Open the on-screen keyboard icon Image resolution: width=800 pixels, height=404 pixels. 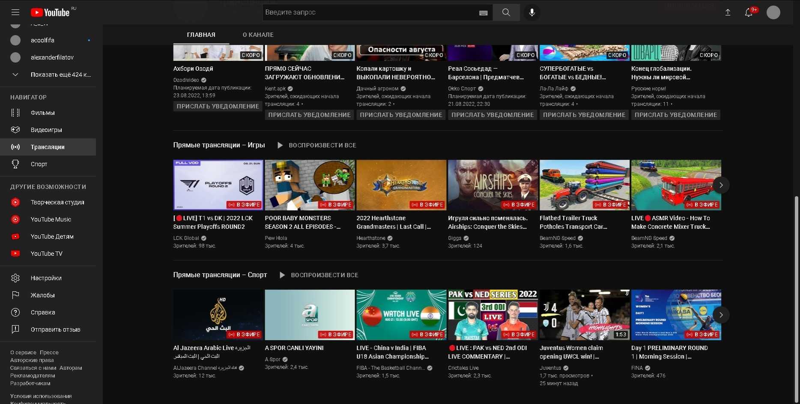[483, 13]
